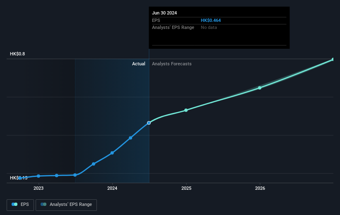Click the 'No data' analysts range value

tap(209, 28)
